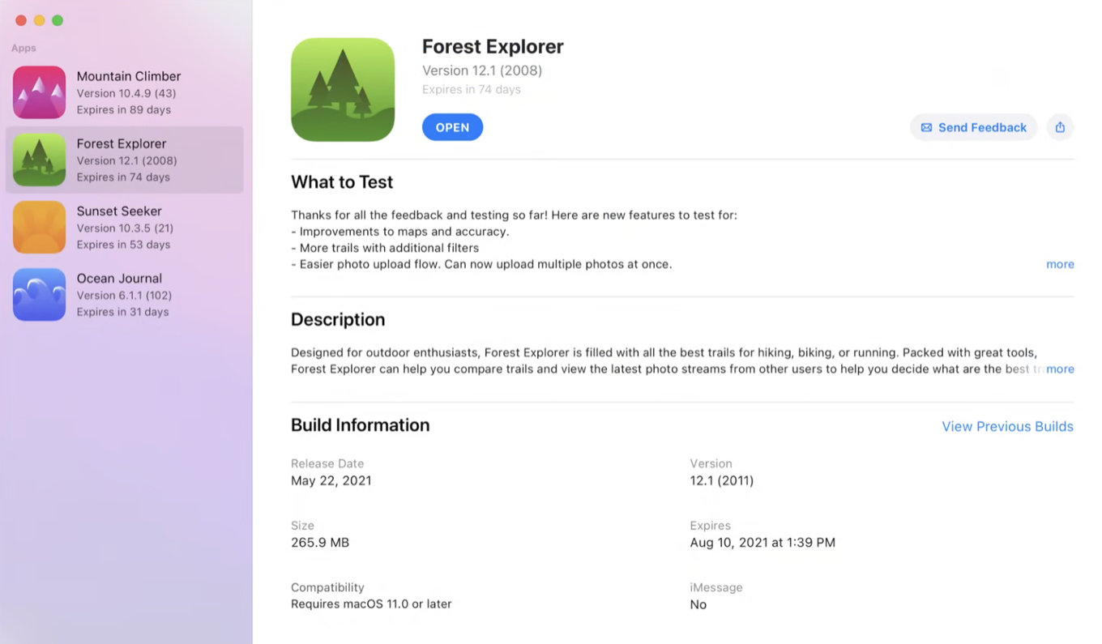Expand What to Test with more
1102x644 pixels.
click(1060, 264)
